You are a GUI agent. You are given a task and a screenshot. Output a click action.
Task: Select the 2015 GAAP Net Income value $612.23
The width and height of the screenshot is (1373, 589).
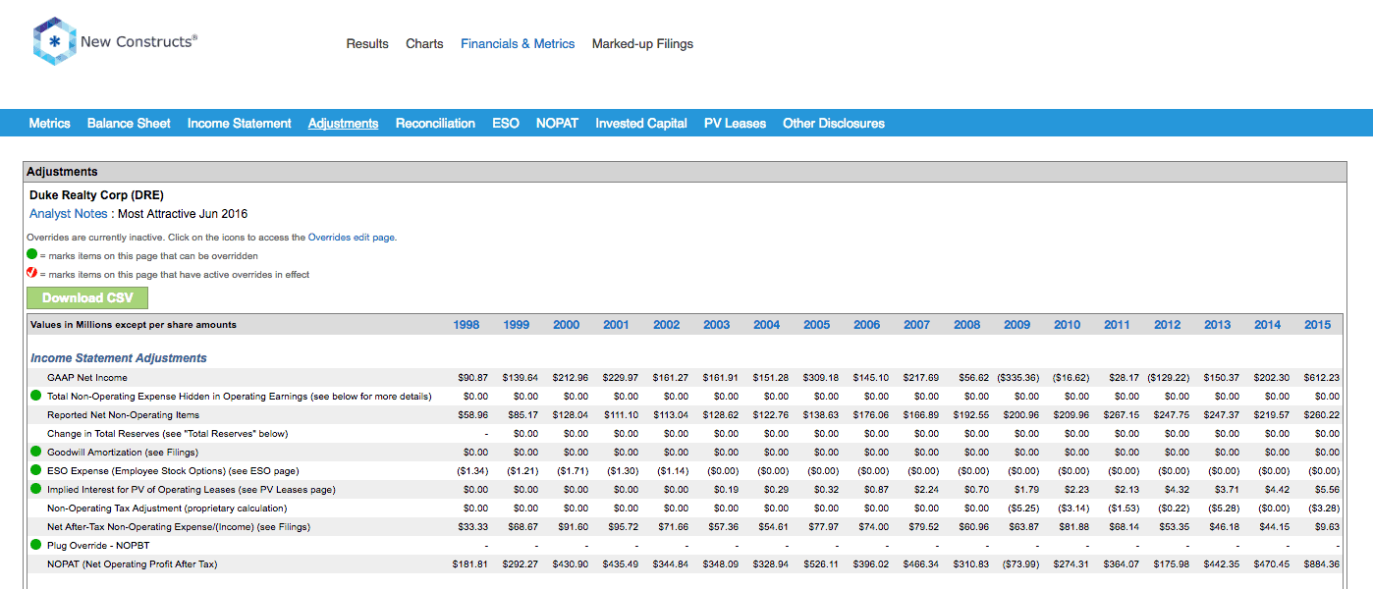coord(1322,378)
